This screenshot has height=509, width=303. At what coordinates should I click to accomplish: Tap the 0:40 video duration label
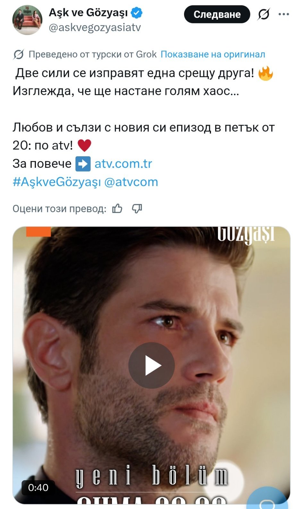tap(38, 488)
